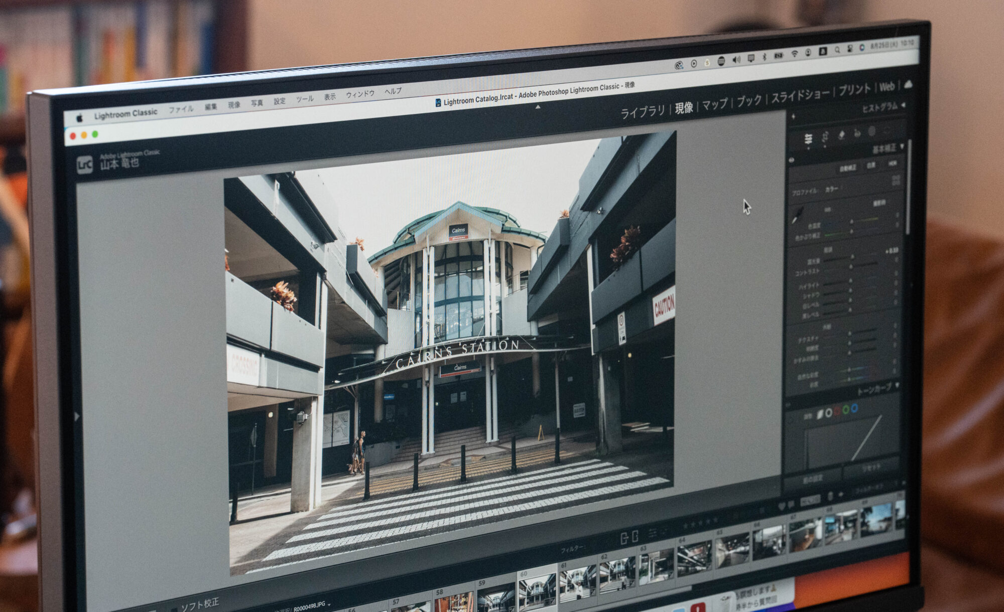Open cloud sync status icon

click(x=908, y=85)
